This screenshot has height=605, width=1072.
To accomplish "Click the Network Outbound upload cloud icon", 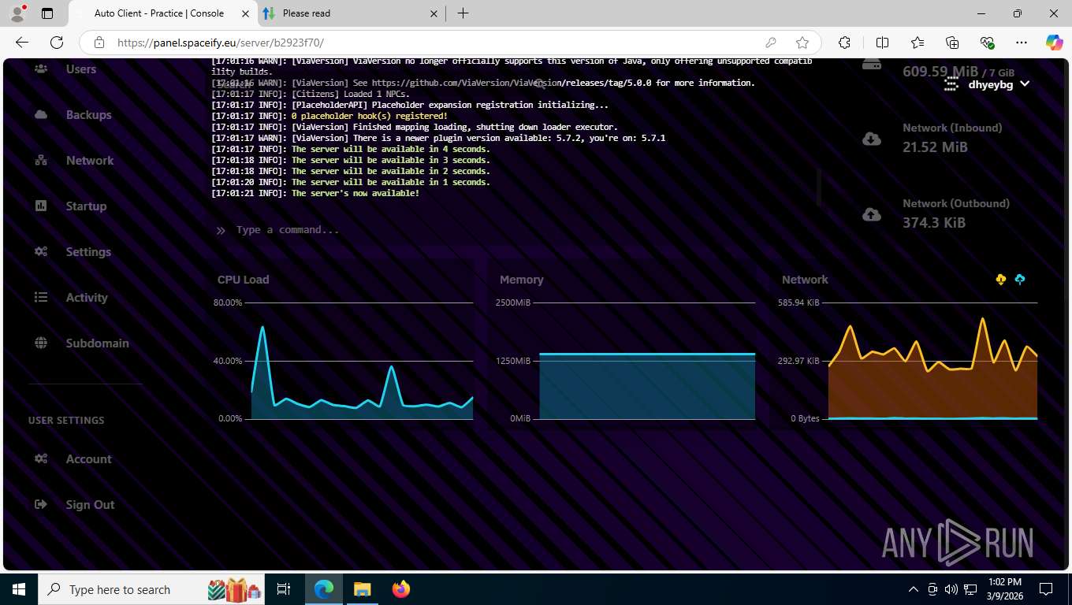I will 872,214.
